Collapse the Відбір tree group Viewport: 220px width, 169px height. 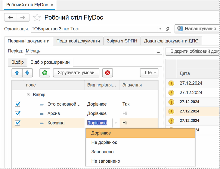pyautogui.click(x=29, y=94)
